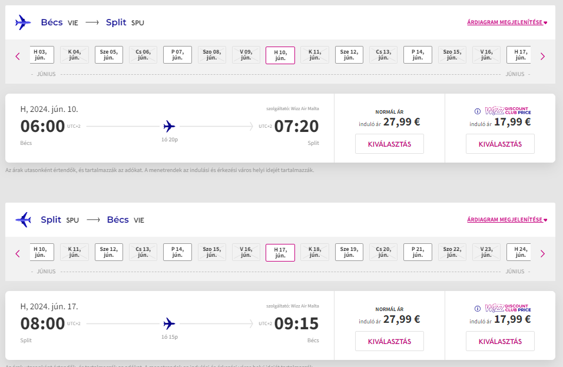Select outbound date P 07, jún.
Image resolution: width=563 pixels, height=367 pixels.
177,55
